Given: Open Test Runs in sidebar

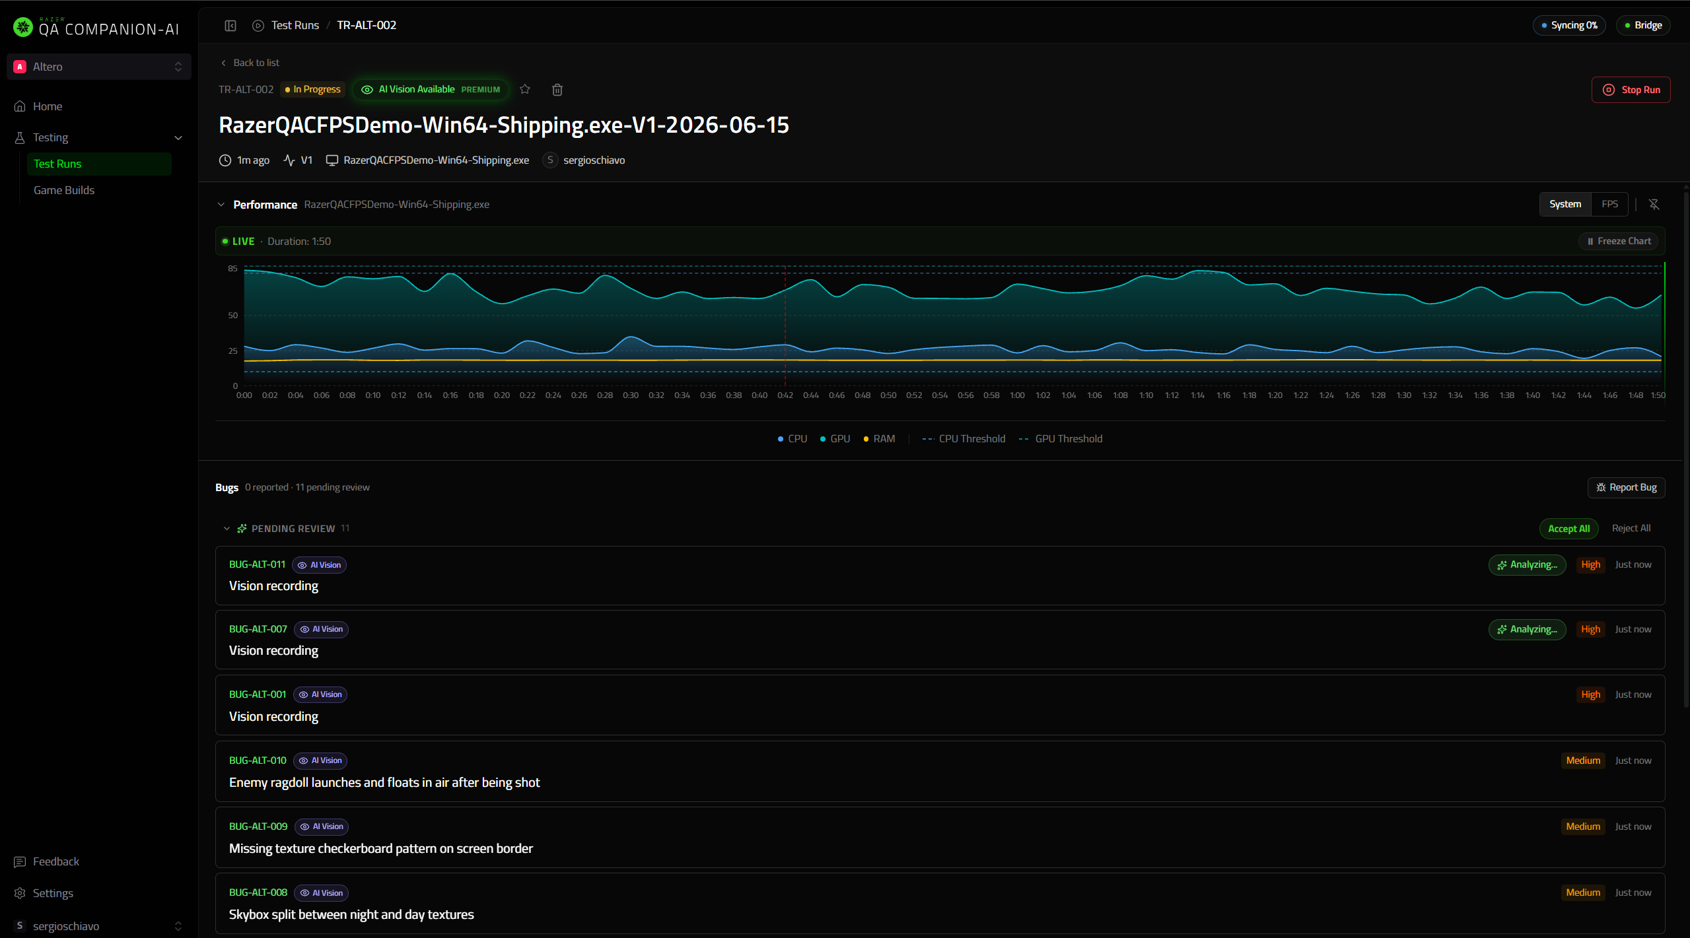Looking at the screenshot, I should pyautogui.click(x=99, y=164).
